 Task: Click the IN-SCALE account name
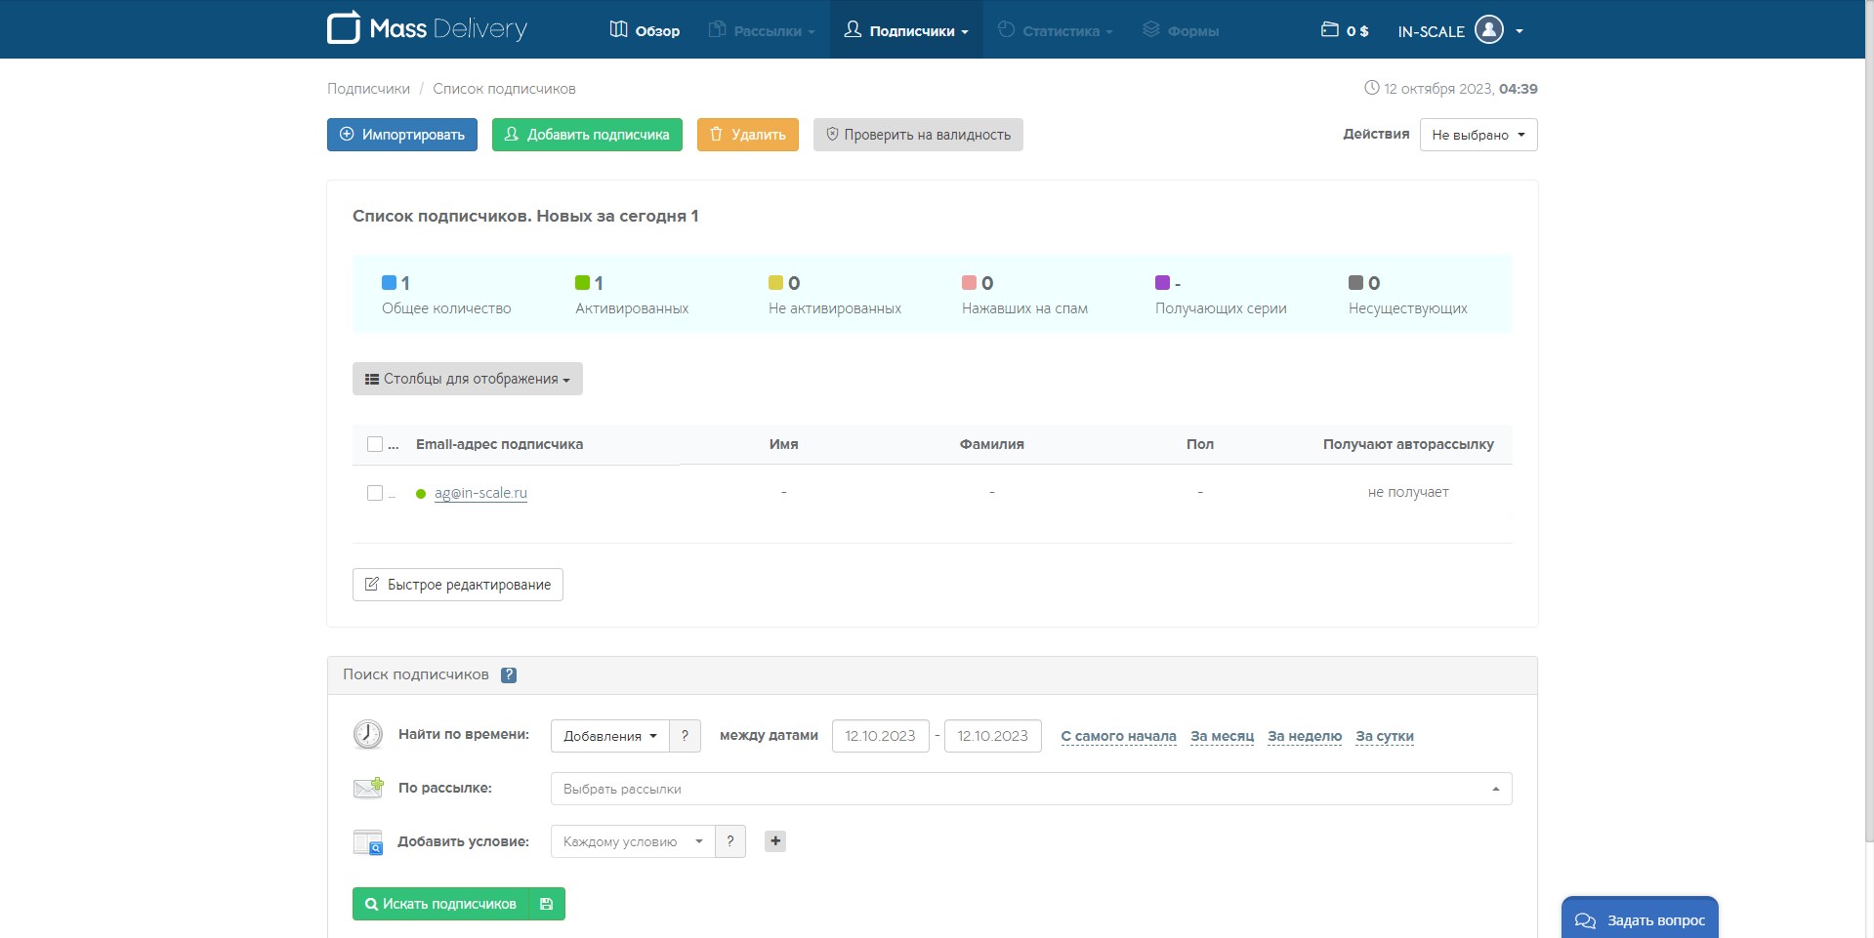[1431, 31]
